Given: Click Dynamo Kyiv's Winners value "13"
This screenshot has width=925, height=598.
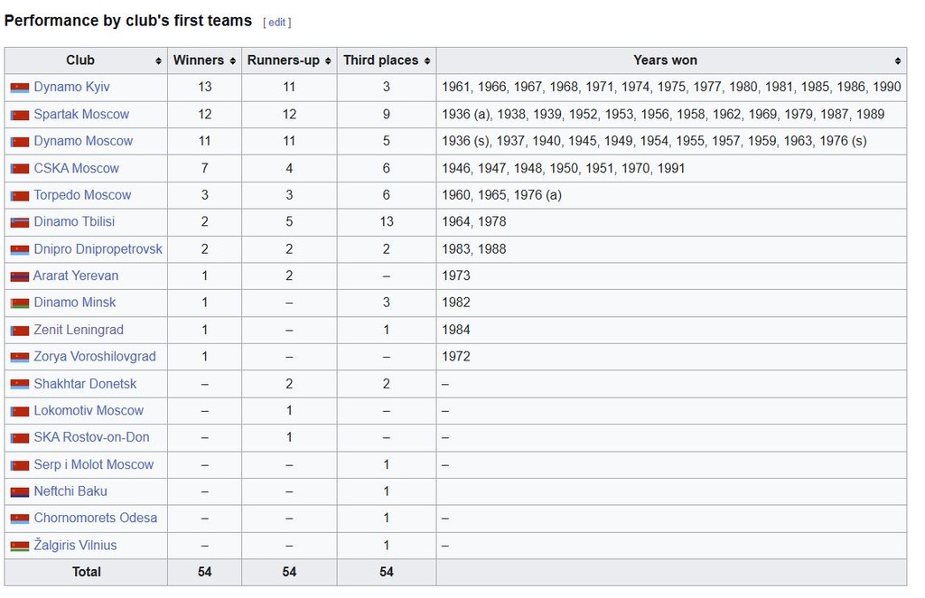Looking at the screenshot, I should (205, 88).
